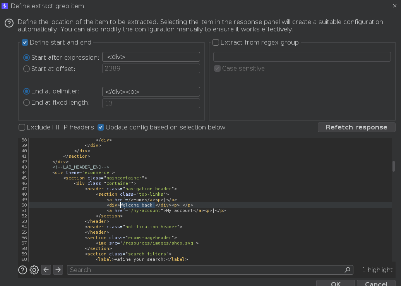This screenshot has width=401, height=286.
Task: Click 'navigation-header' class value on line 47
Action: coord(149,189)
